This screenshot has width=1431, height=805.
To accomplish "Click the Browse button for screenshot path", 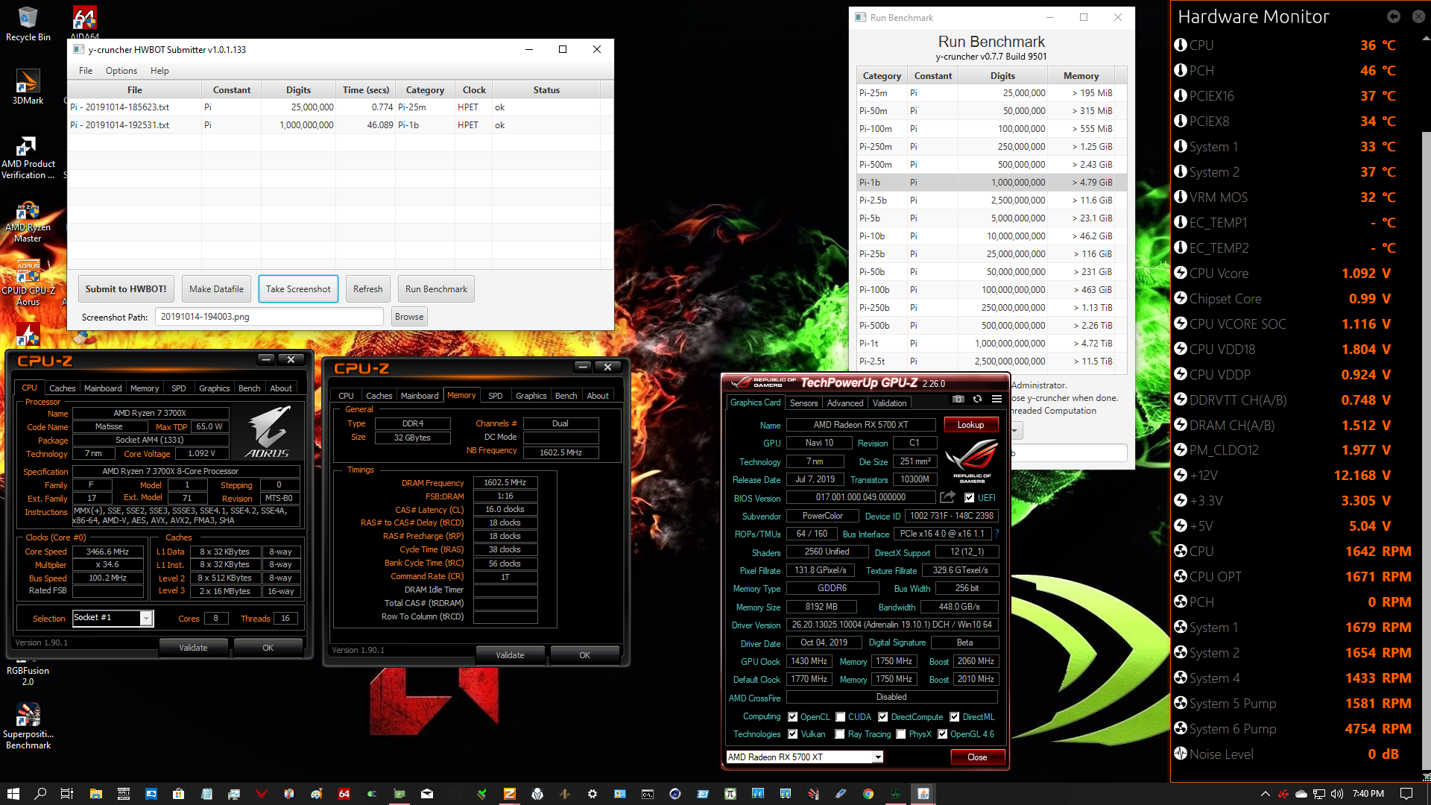I will pos(409,317).
